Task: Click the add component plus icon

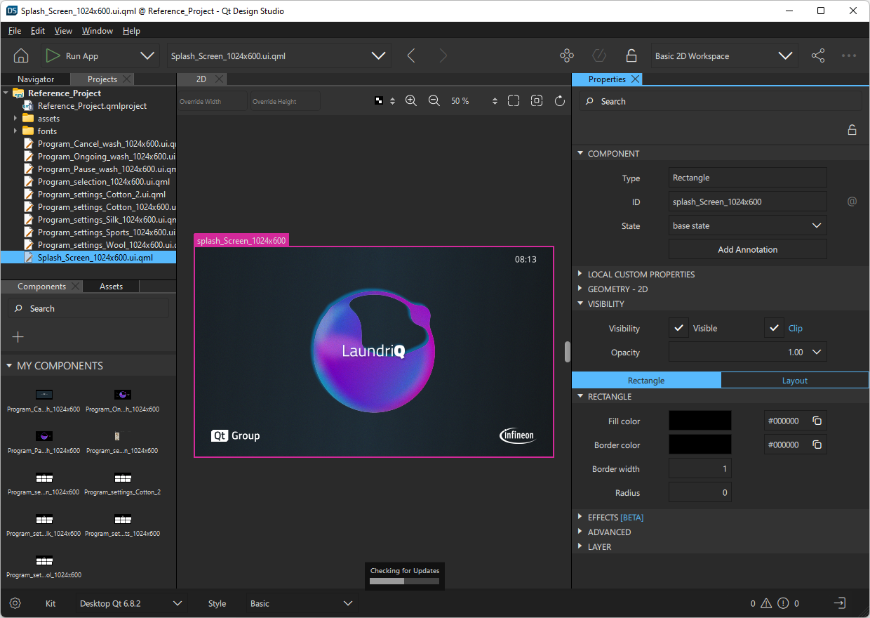Action: click(x=18, y=337)
